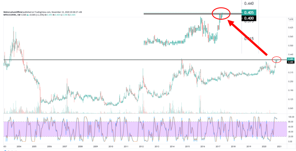Click the 1W timeframe label
296x151 pixels.
pos(19,15)
